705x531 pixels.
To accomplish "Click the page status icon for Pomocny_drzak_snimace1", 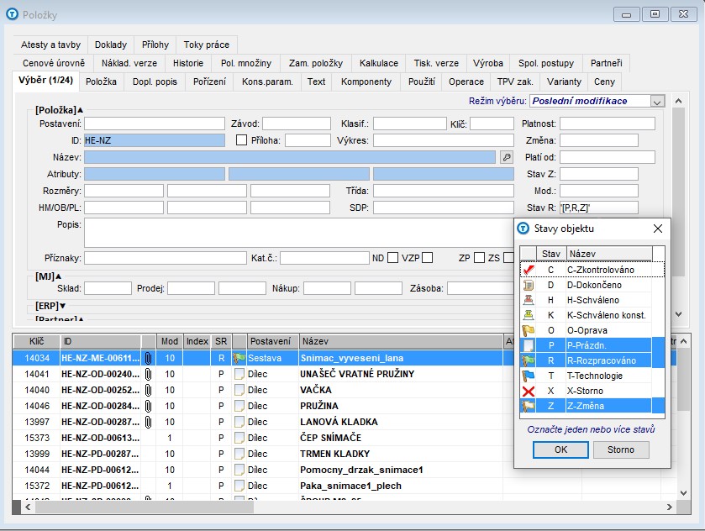I will point(239,470).
